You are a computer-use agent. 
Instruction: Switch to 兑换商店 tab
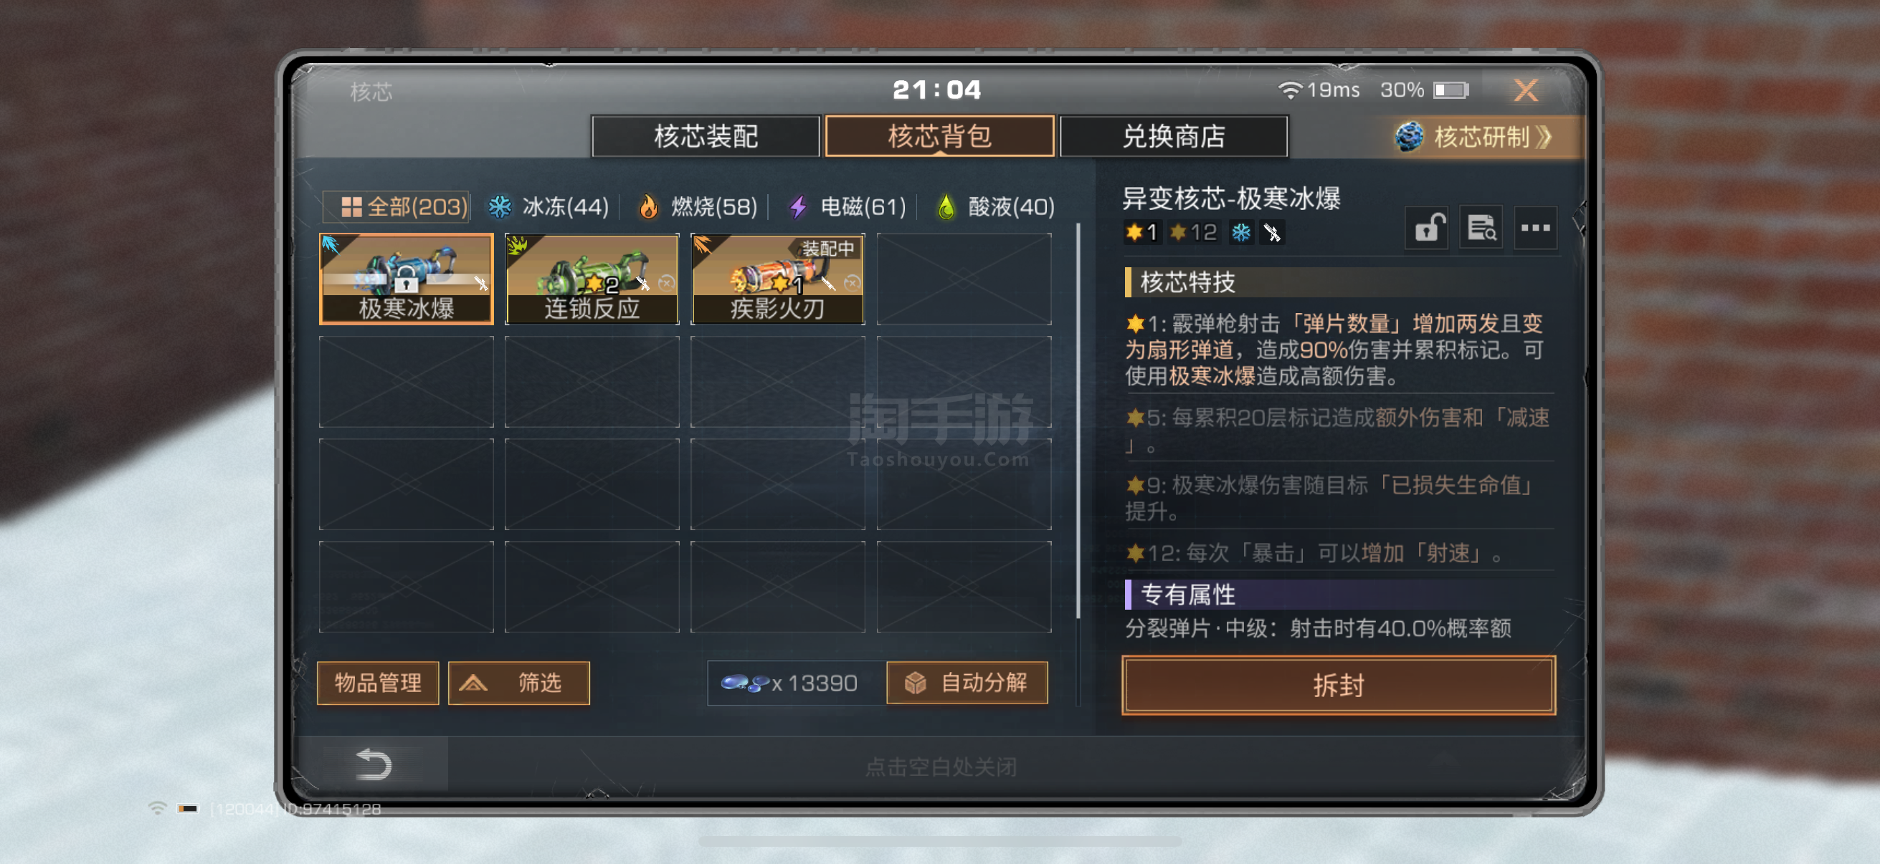[1174, 136]
